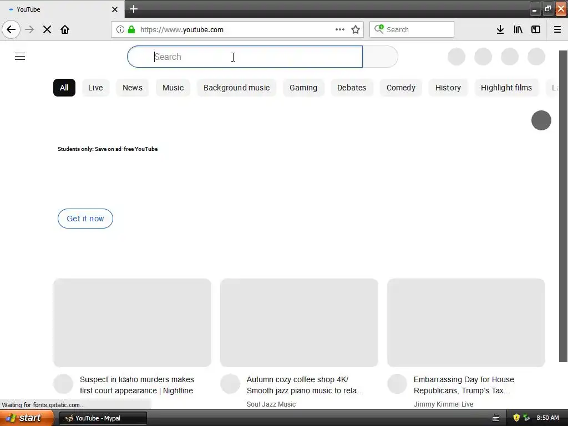The image size is (568, 426).
Task: Bookmark this page with star icon
Action: pyautogui.click(x=356, y=29)
